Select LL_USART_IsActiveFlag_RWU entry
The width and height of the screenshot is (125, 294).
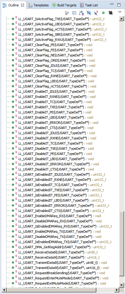click(x=62, y=40)
